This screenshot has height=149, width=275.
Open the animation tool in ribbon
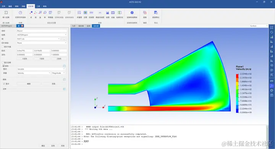pos(113,13)
